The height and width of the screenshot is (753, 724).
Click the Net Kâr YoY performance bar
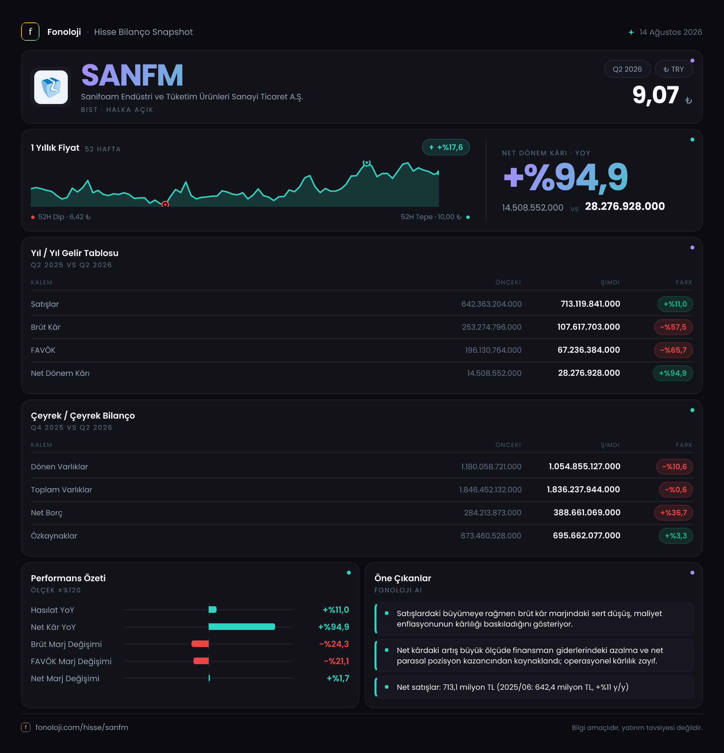click(242, 627)
